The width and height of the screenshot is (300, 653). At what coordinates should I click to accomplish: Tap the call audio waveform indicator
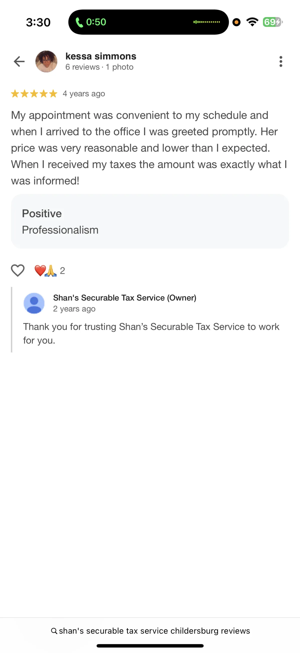tap(206, 22)
